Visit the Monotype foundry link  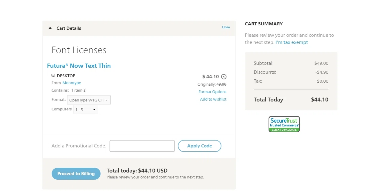(x=72, y=83)
